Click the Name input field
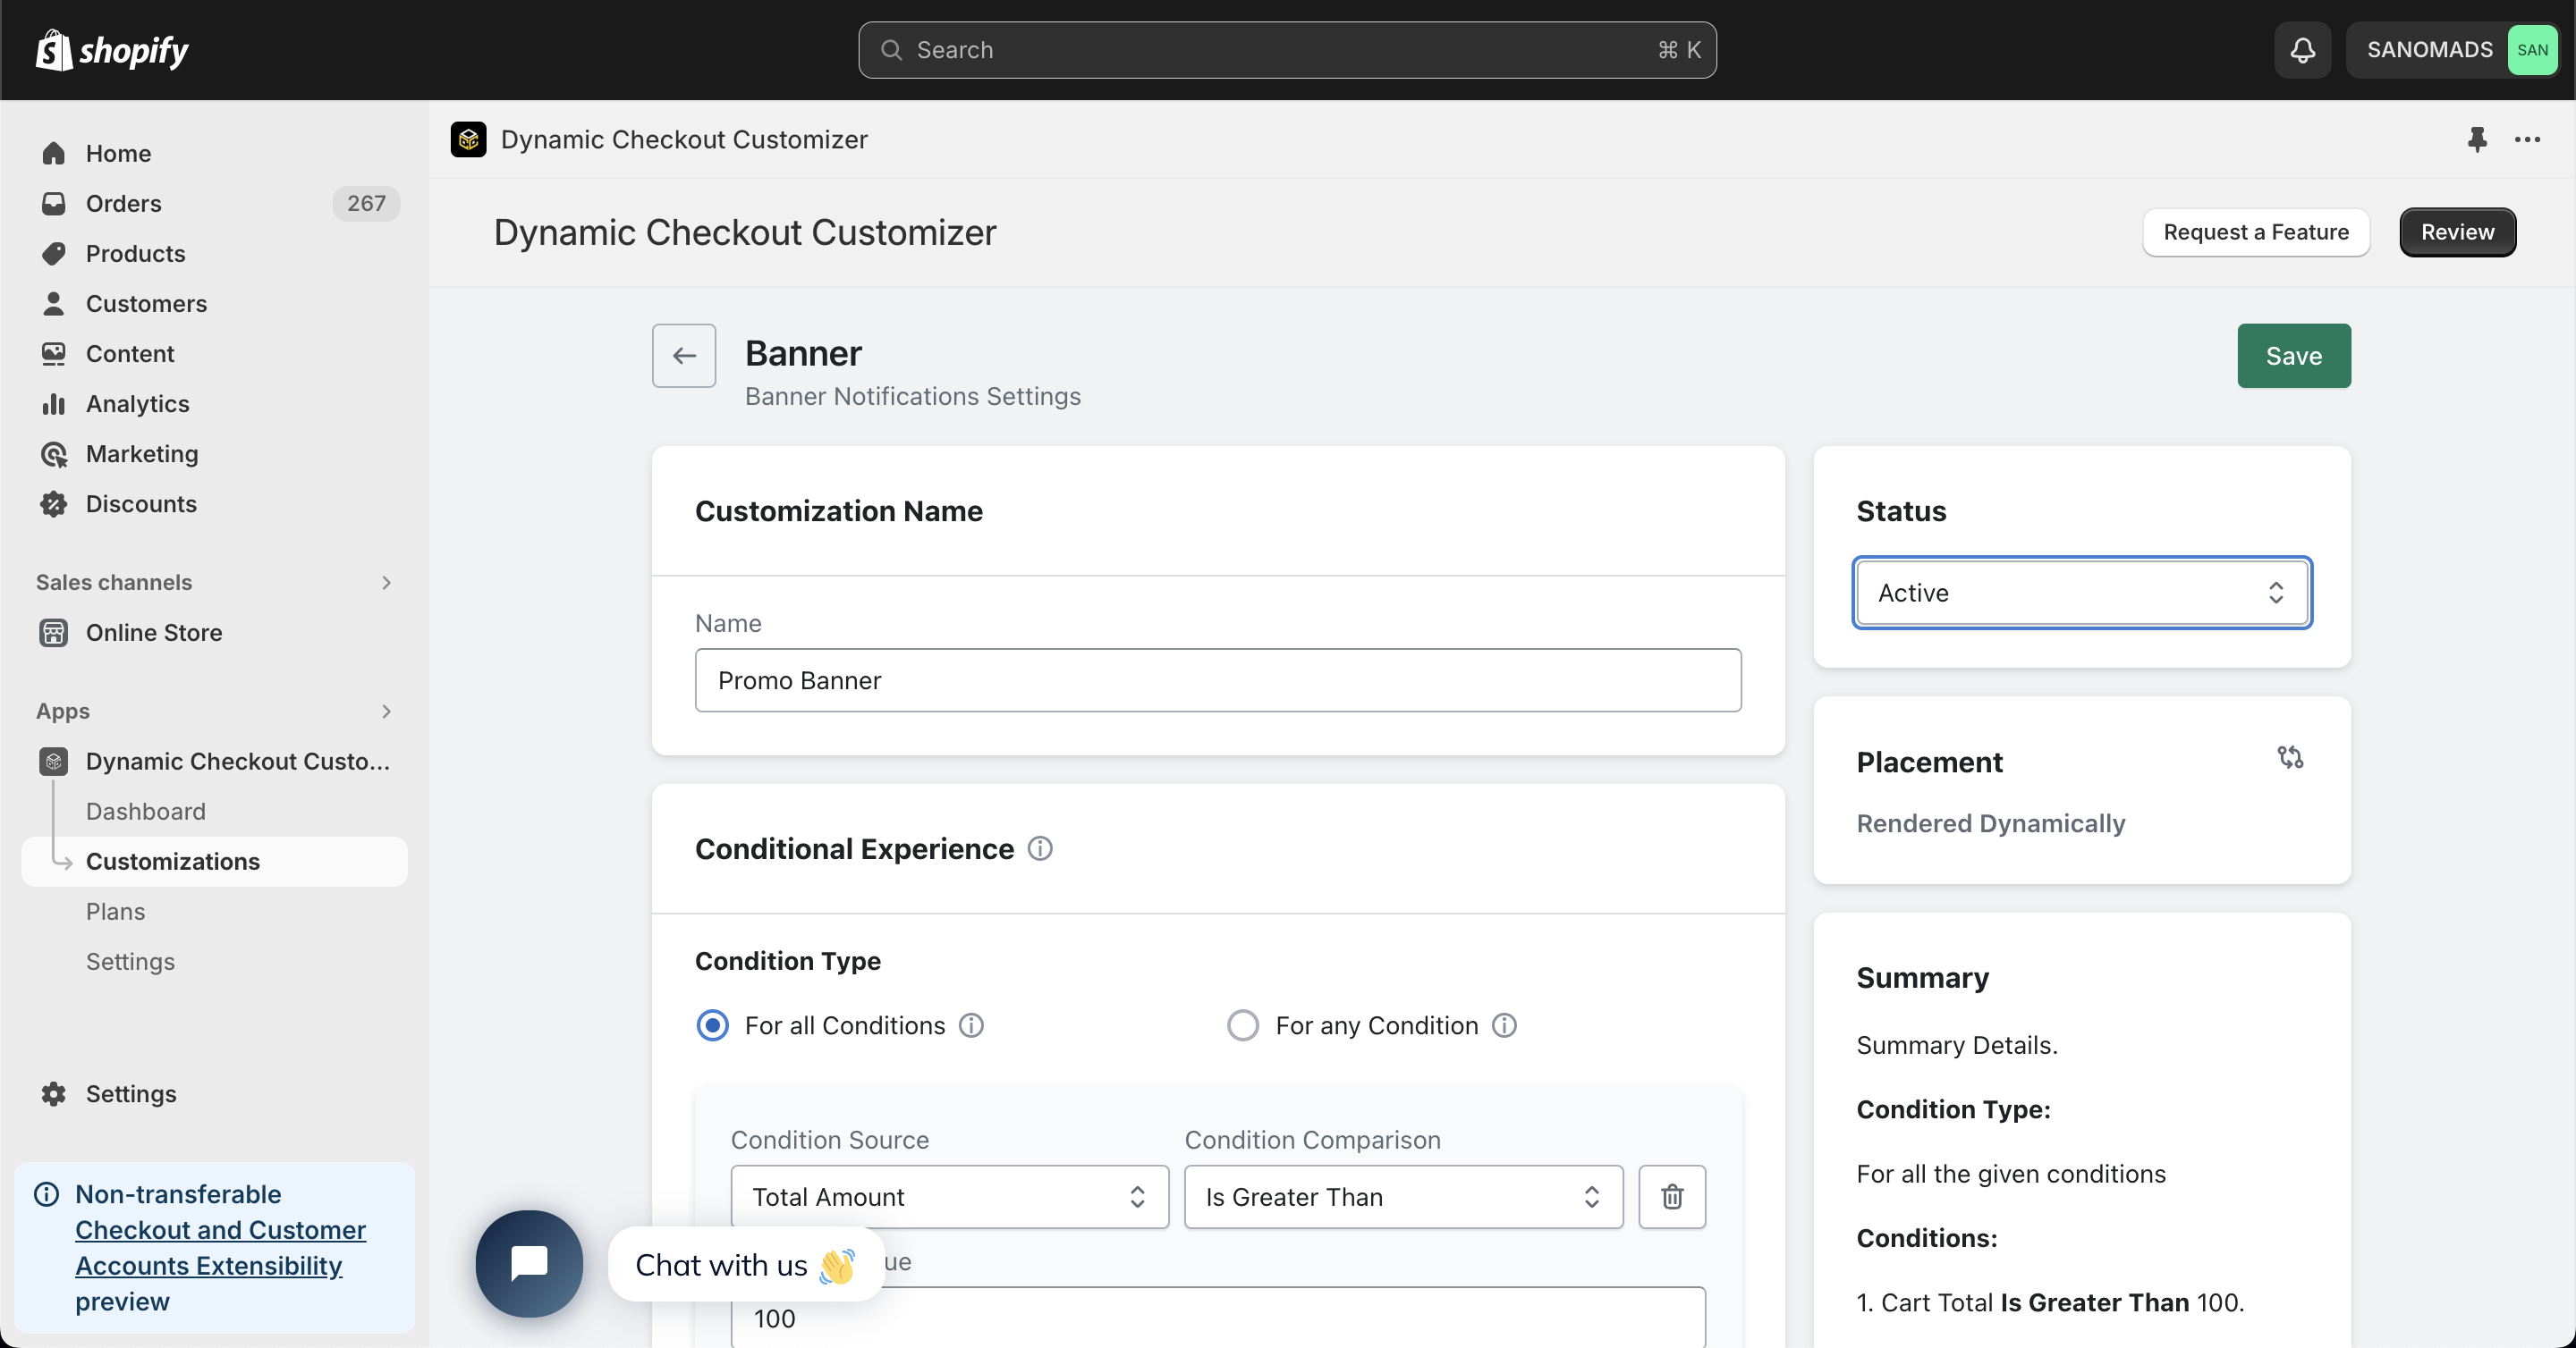 1218,680
